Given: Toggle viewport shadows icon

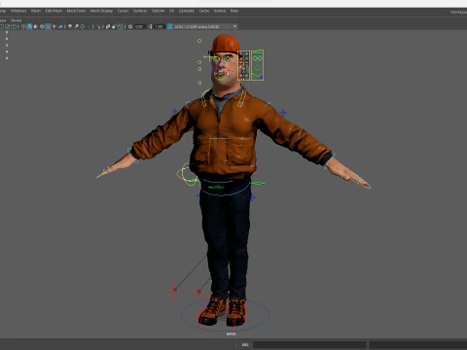Looking at the screenshot, I should [x=60, y=26].
